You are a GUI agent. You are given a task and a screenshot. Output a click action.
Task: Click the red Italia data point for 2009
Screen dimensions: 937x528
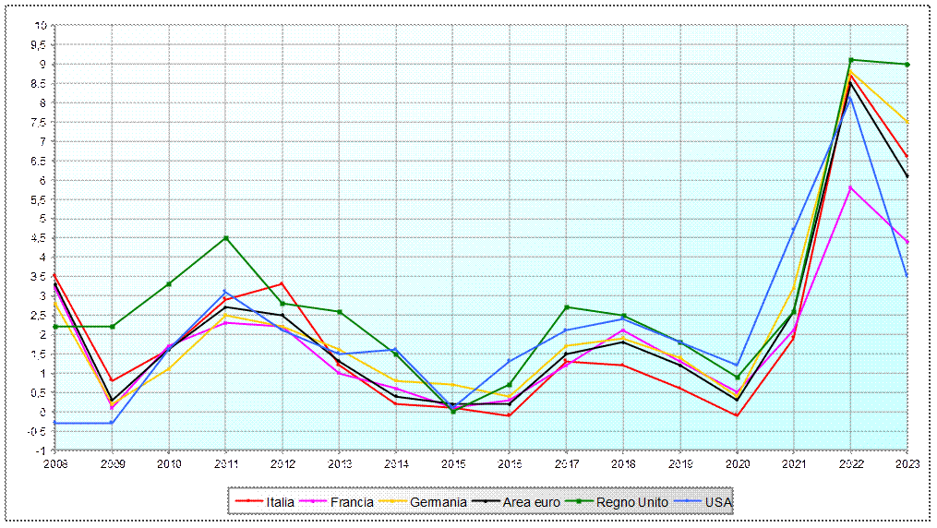pyautogui.click(x=113, y=380)
